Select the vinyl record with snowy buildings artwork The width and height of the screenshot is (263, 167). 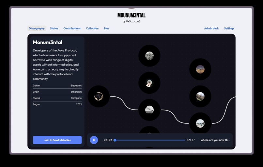click(200, 123)
